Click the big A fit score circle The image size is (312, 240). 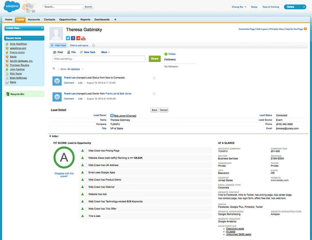pos(64,157)
